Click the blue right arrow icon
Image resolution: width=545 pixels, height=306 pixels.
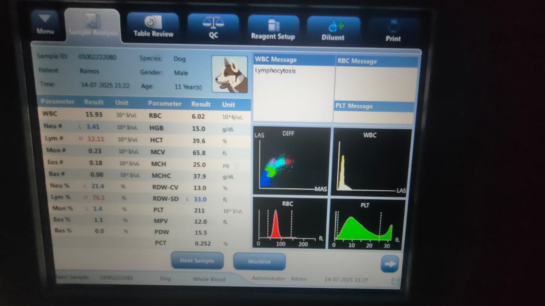[390, 264]
